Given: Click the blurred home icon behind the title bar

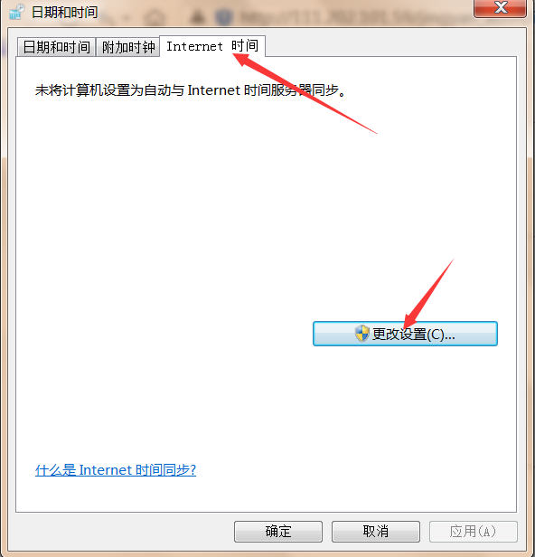Looking at the screenshot, I should (x=155, y=16).
